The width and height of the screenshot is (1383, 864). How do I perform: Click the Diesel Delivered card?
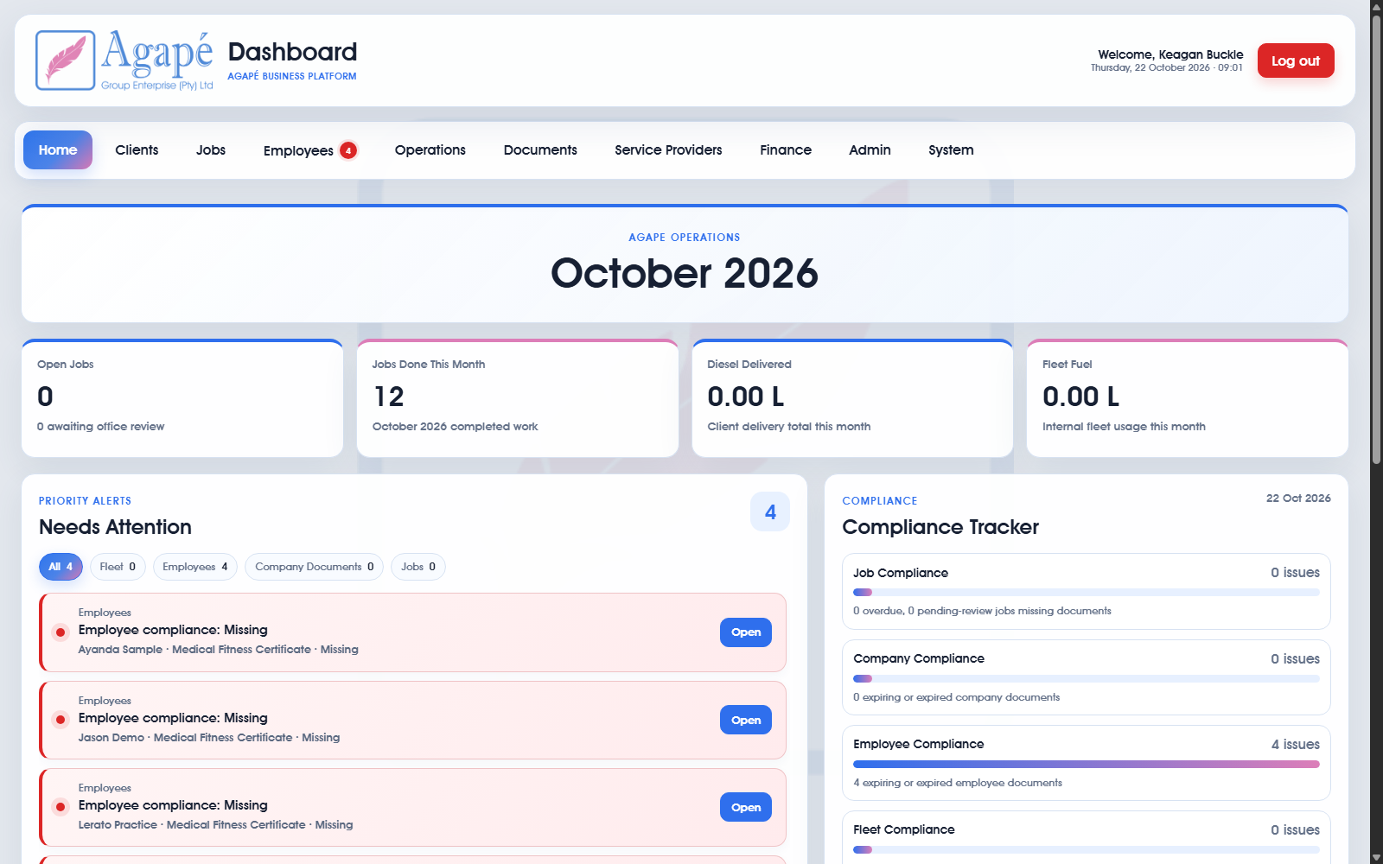point(852,398)
